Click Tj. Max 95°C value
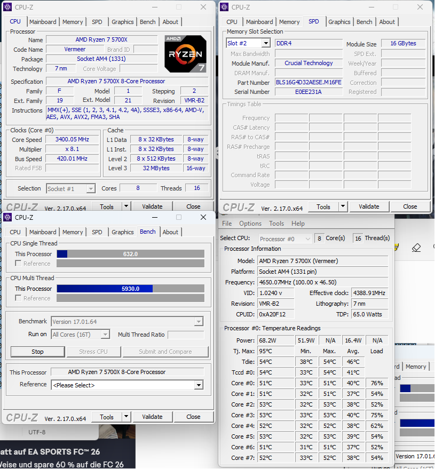 click(x=276, y=351)
